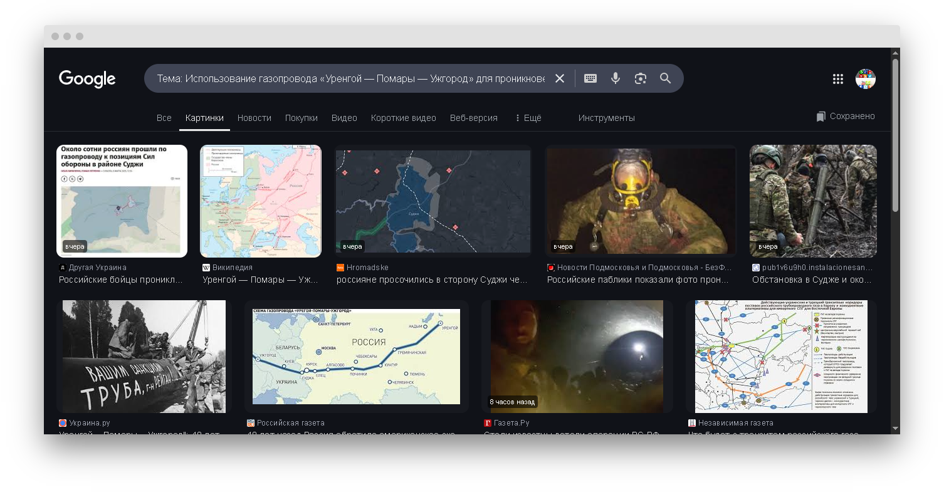Open the Суджа news headline map thumbnail
Viewport: 944px width, 497px height.
pos(122,201)
